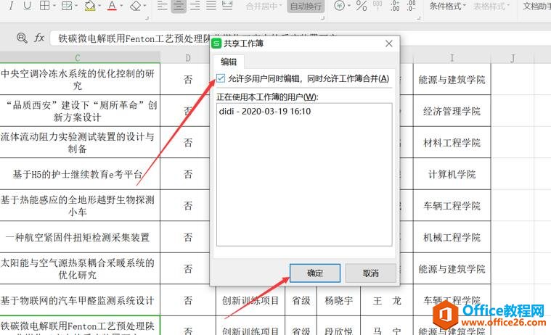This screenshot has width=551, height=335.
Task: Toggle 自动换行 wrap text
Action: click(306, 6)
